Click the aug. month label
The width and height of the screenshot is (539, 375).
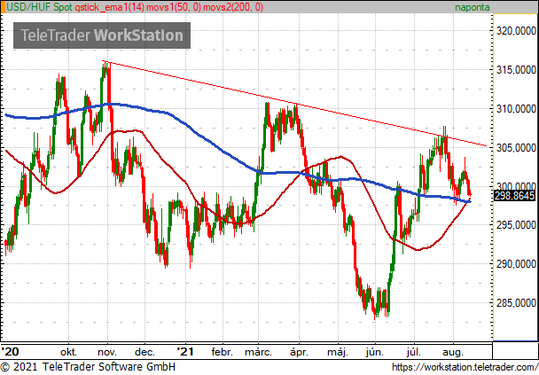[453, 352]
